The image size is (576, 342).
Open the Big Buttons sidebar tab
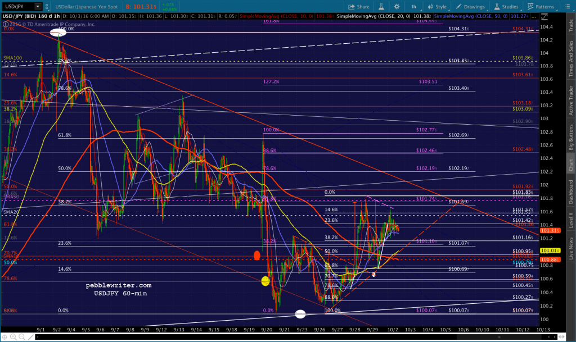571,138
